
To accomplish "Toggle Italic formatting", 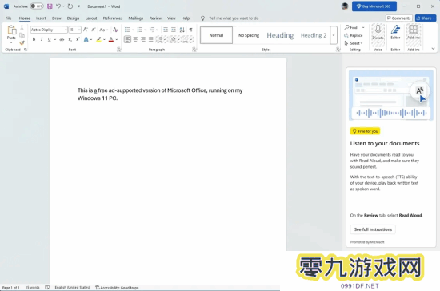I will 42,39.
